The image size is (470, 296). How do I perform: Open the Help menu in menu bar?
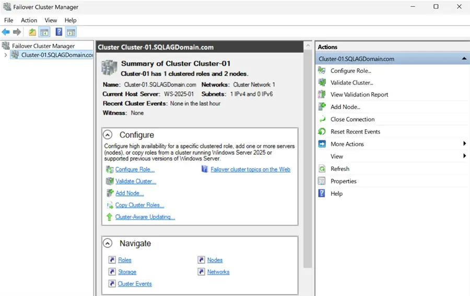click(x=70, y=20)
